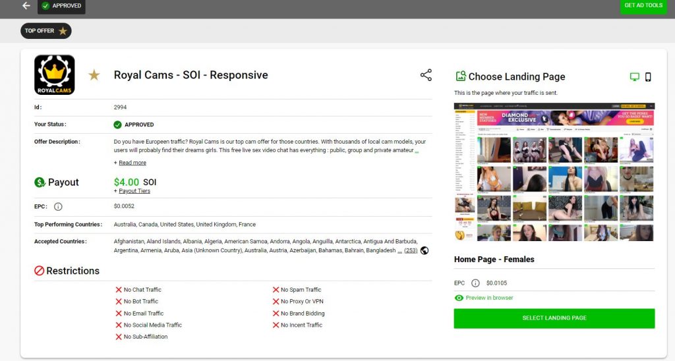
Task: Click the green approved checkmark in header
Action: pyautogui.click(x=45, y=6)
